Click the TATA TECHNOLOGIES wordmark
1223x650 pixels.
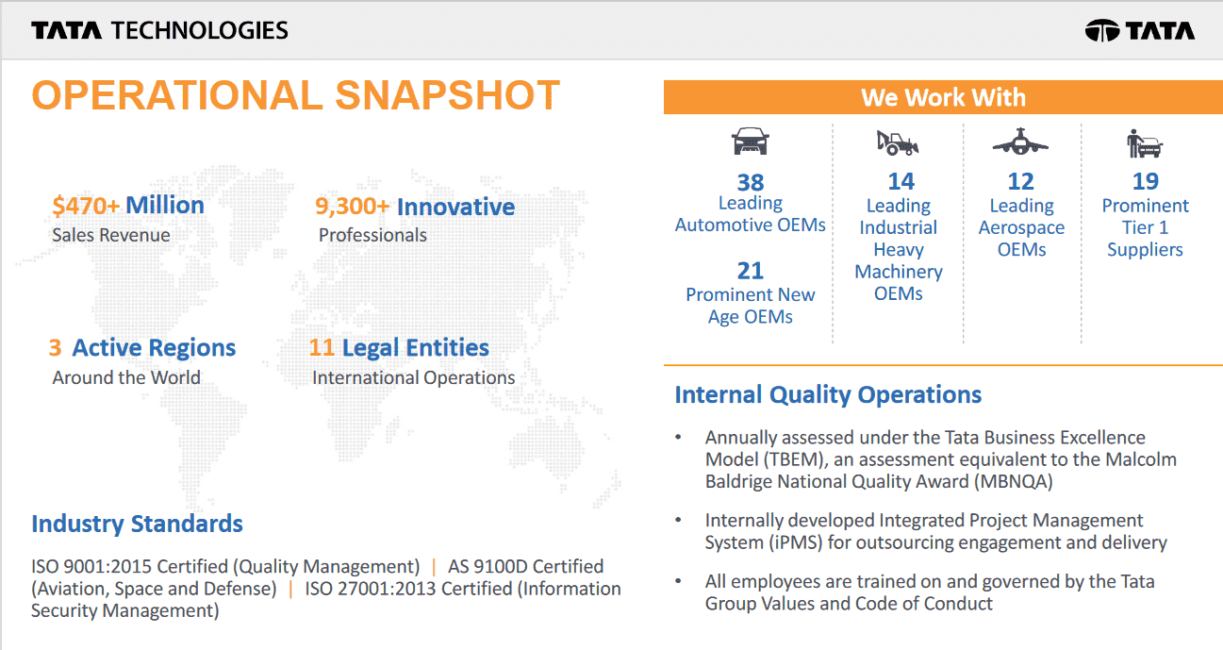[159, 30]
